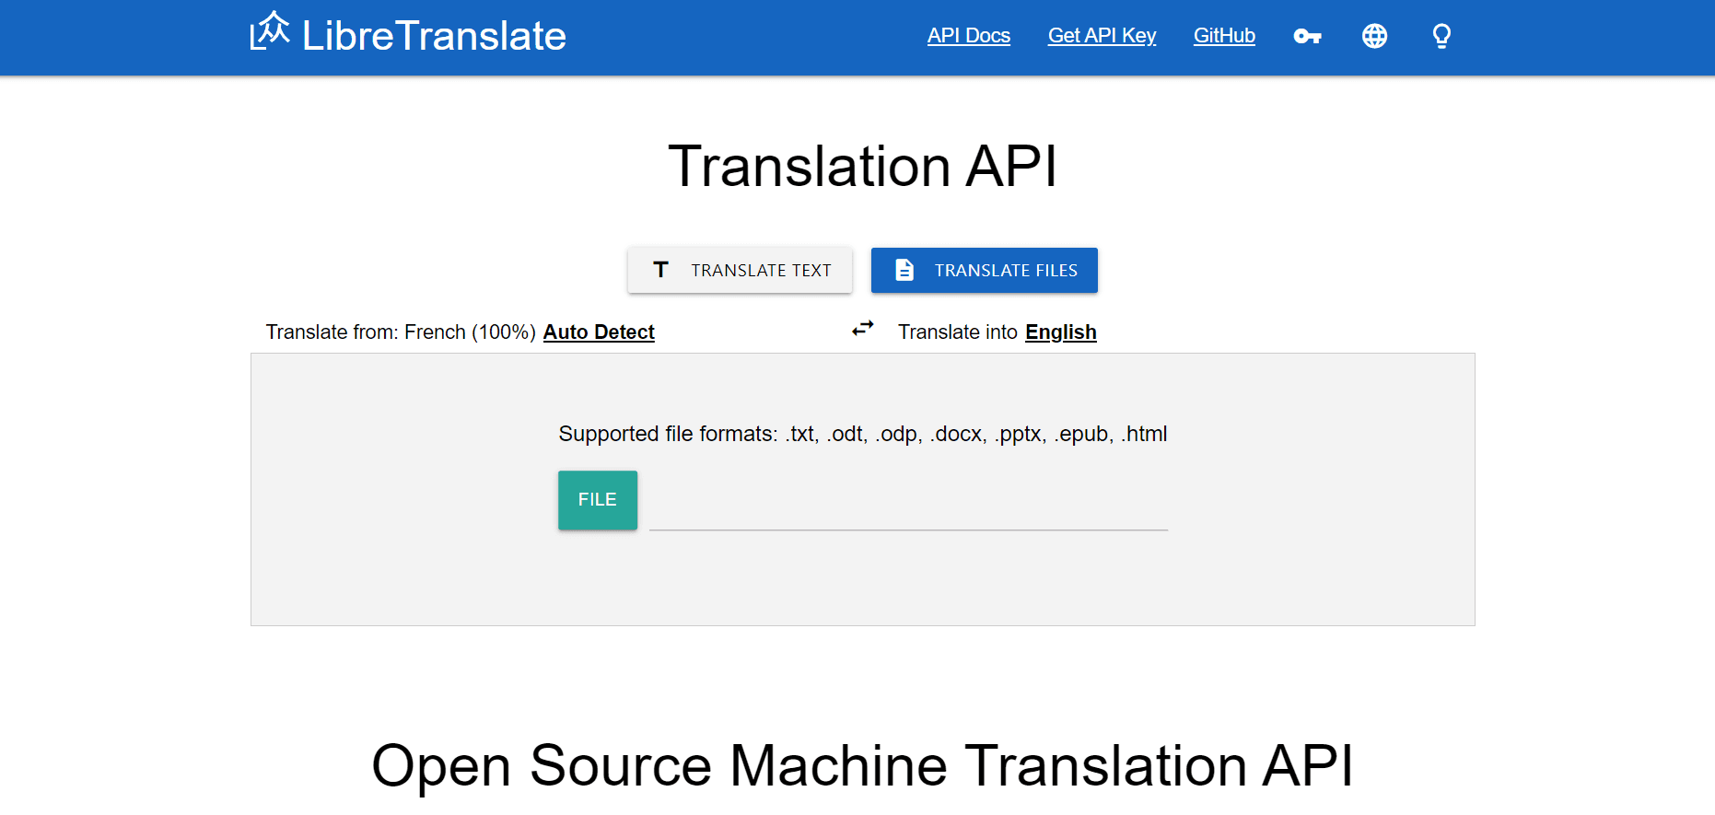Click the LibreTranslate brand title
Screen dimensions: 1715x815
(434, 36)
